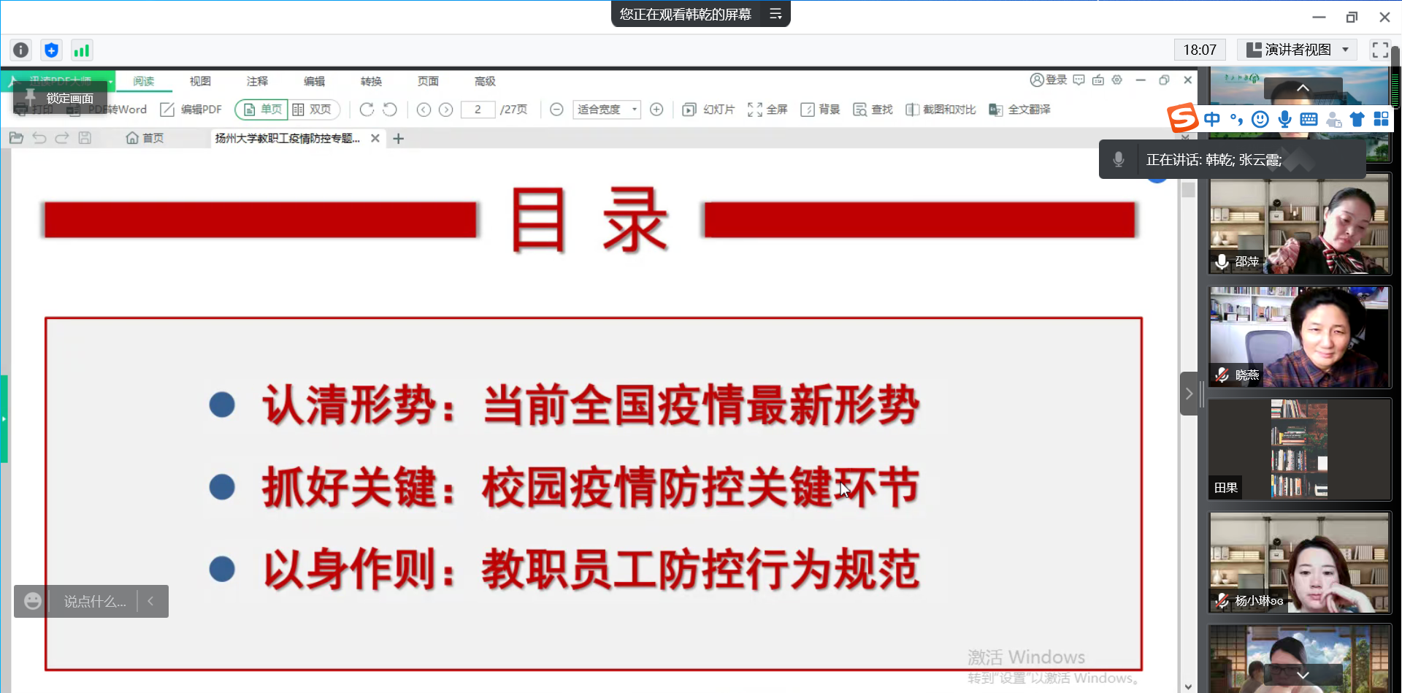Click the zoom in plus icon
This screenshot has width=1402, height=693.
tap(656, 110)
